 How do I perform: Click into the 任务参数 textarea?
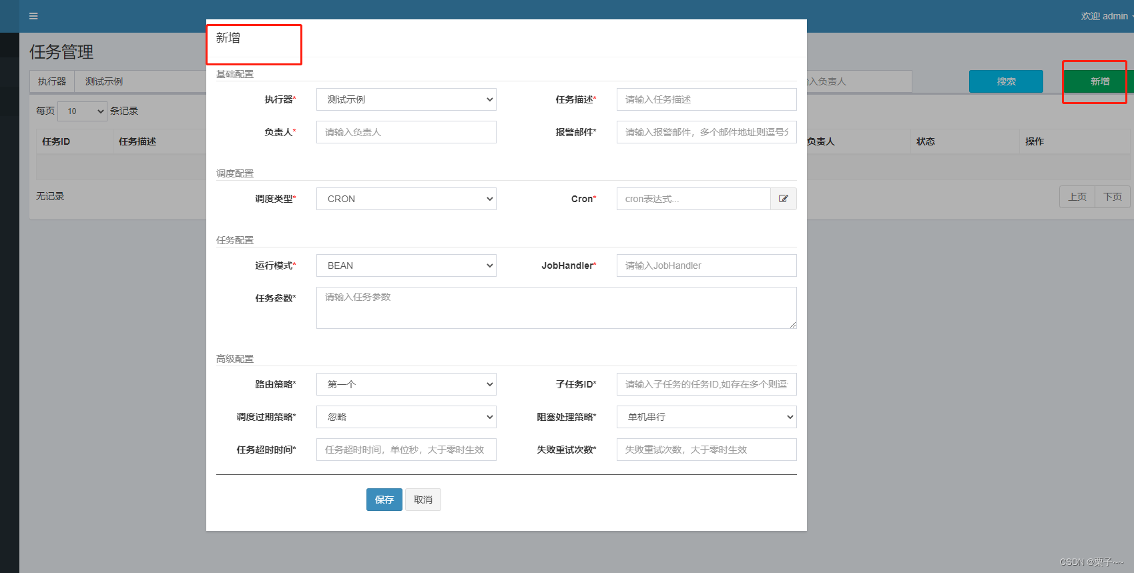tap(556, 308)
